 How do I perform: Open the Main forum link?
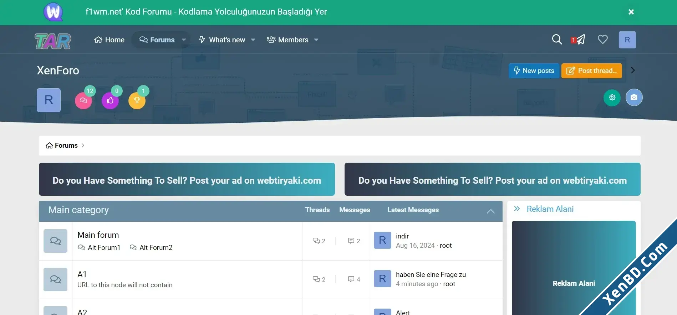[98, 235]
